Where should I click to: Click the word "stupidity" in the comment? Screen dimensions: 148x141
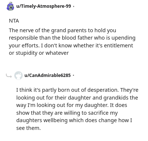27,53
